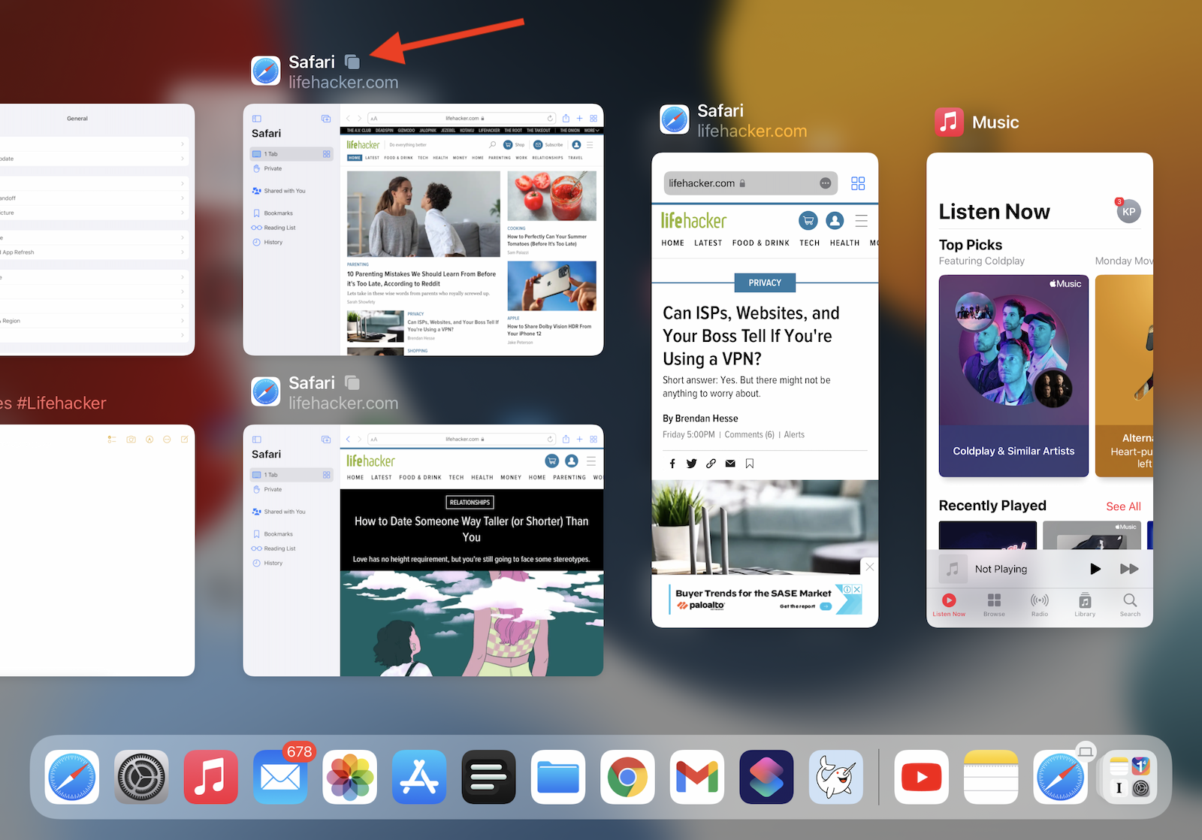Tap the compose new note icon in the Notes window

click(184, 439)
